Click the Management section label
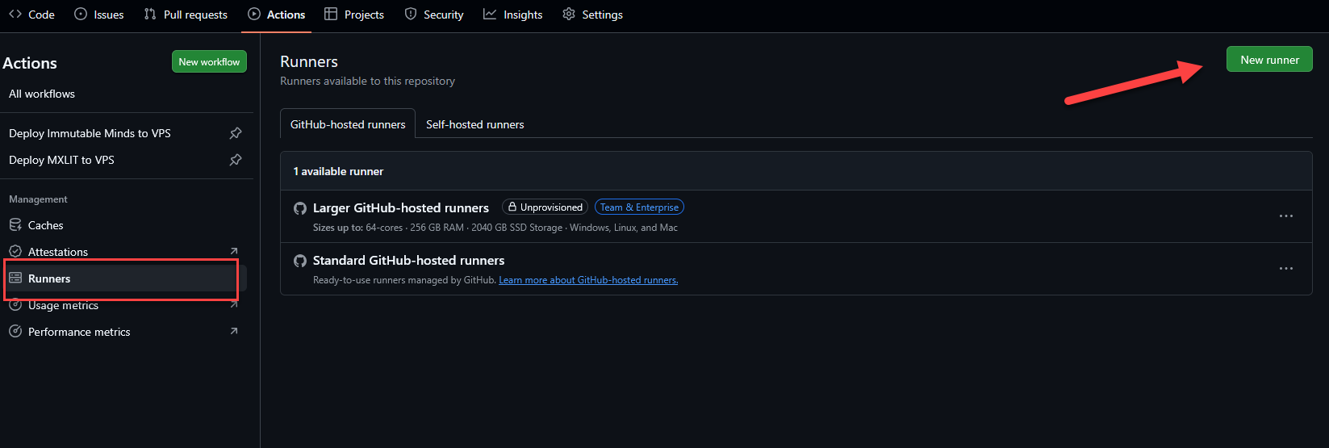The image size is (1329, 448). pos(38,199)
